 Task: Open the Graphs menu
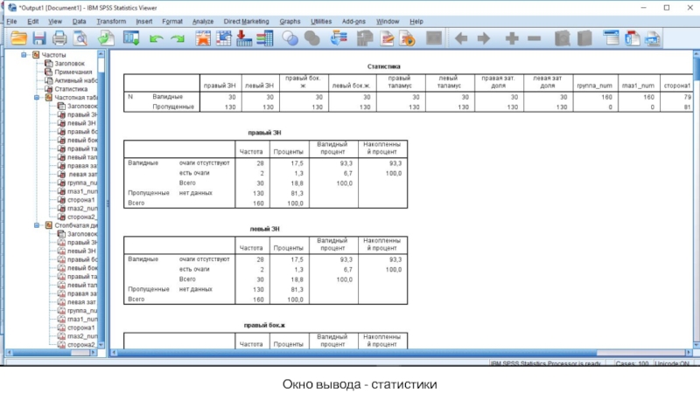pyautogui.click(x=290, y=21)
